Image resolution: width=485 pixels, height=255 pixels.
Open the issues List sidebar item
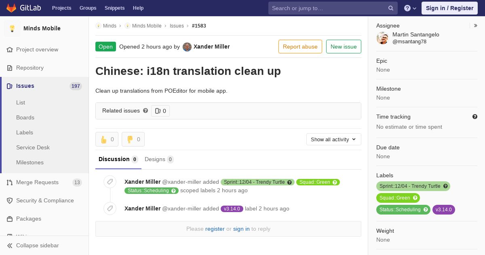pyautogui.click(x=21, y=102)
